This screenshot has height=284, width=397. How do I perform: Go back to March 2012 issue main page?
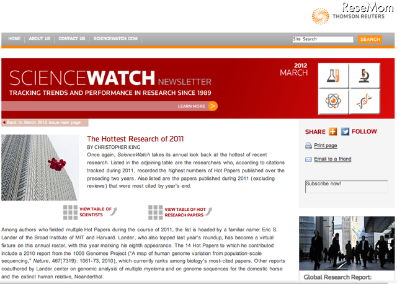pyautogui.click(x=45, y=123)
